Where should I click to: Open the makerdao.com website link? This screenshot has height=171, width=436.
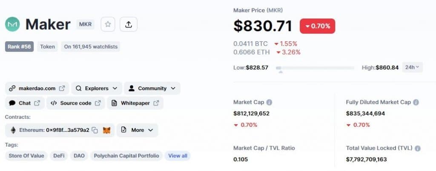[37, 88]
